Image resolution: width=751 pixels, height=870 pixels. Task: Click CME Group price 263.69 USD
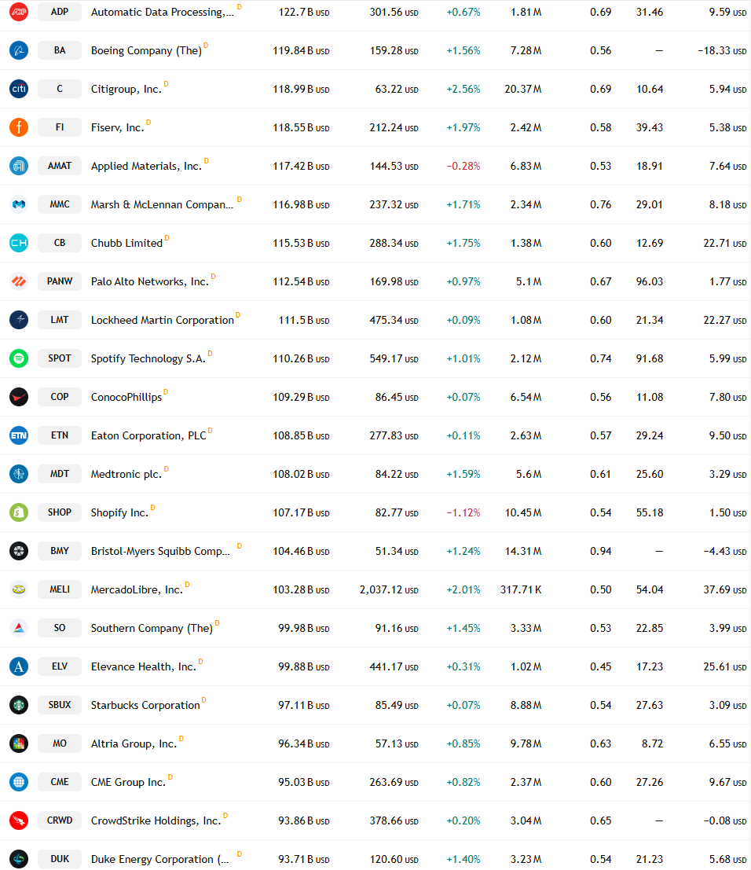coord(394,782)
